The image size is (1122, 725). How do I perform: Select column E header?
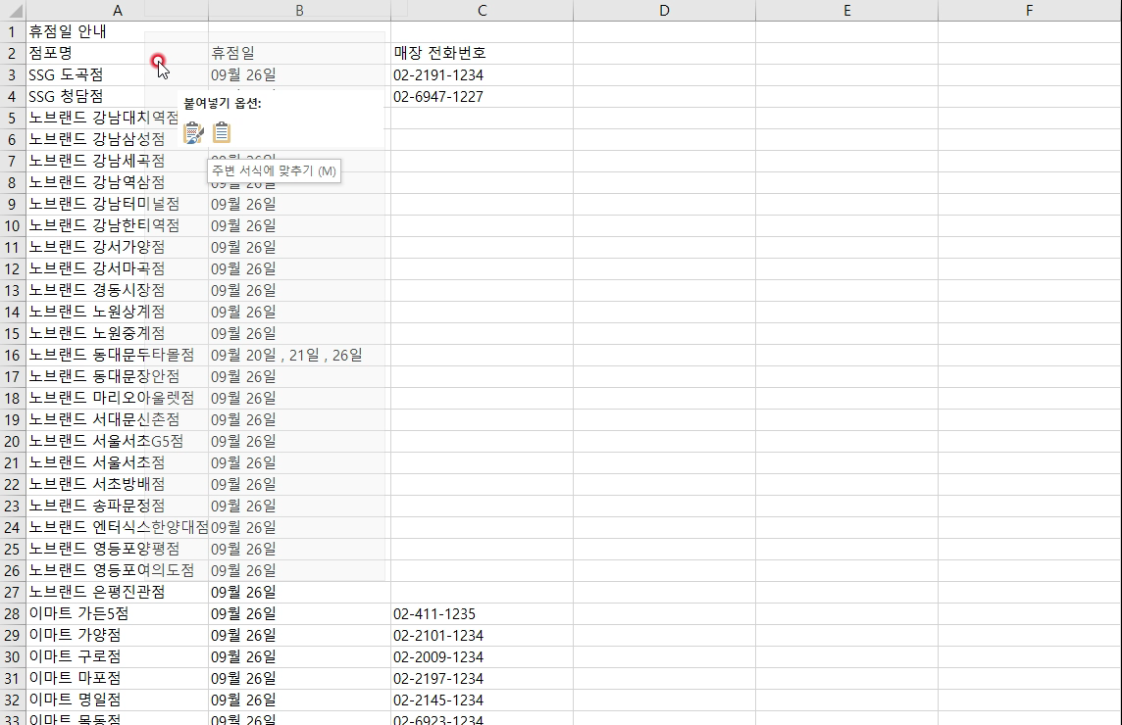click(846, 10)
